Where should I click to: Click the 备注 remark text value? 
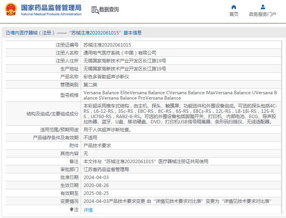click(146, 162)
